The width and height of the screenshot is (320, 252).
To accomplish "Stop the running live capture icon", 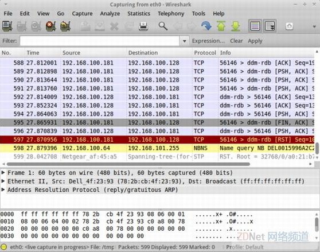I will [50, 26].
